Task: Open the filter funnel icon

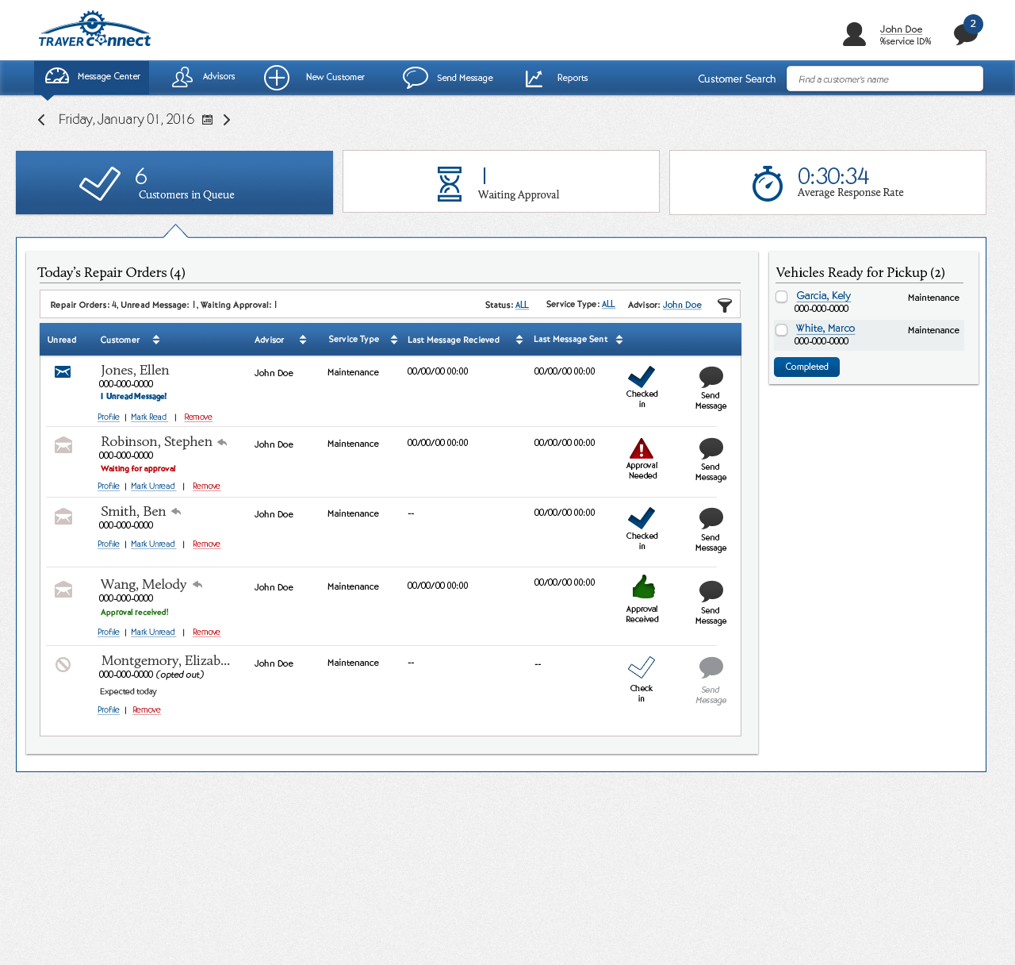Action: point(724,306)
